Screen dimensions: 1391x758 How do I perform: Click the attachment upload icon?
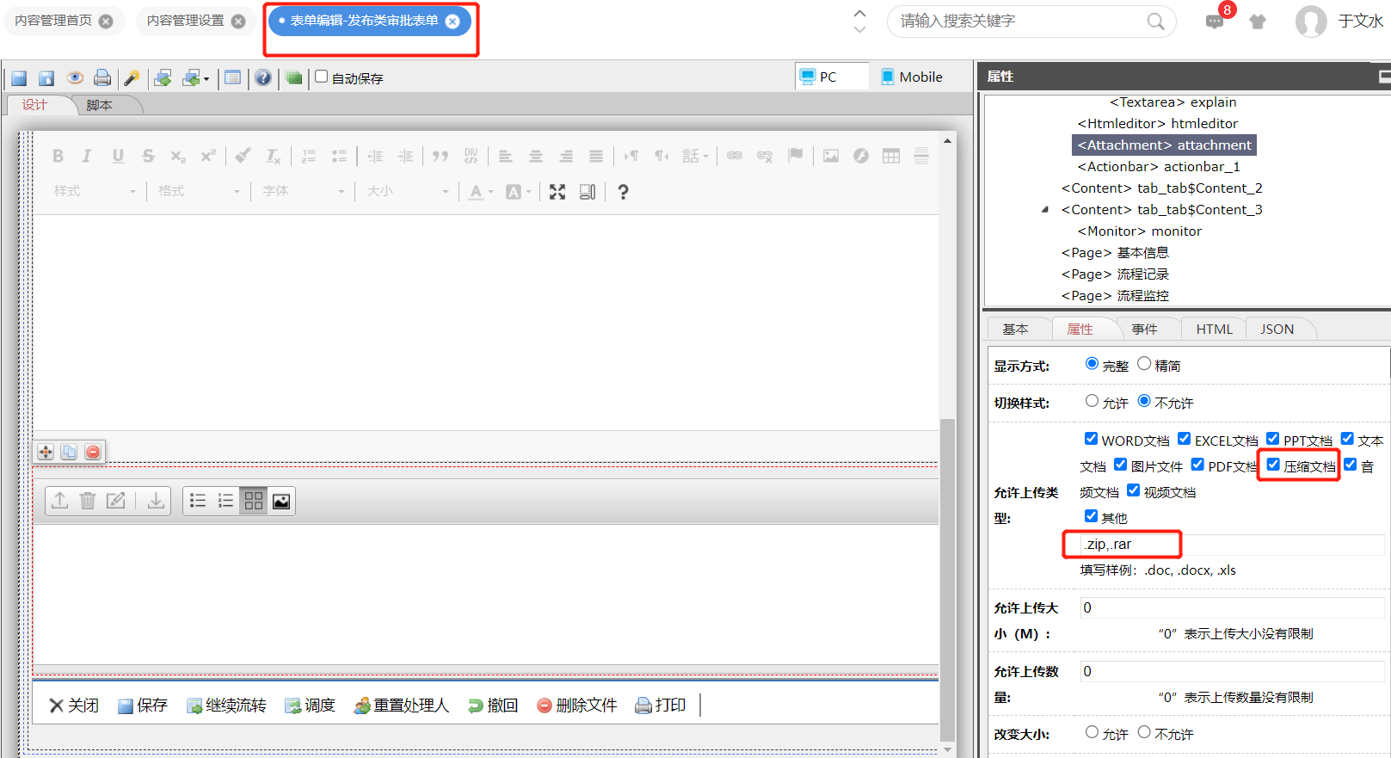59,501
